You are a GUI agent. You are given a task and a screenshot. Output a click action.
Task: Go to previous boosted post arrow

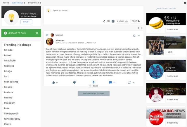138,28
